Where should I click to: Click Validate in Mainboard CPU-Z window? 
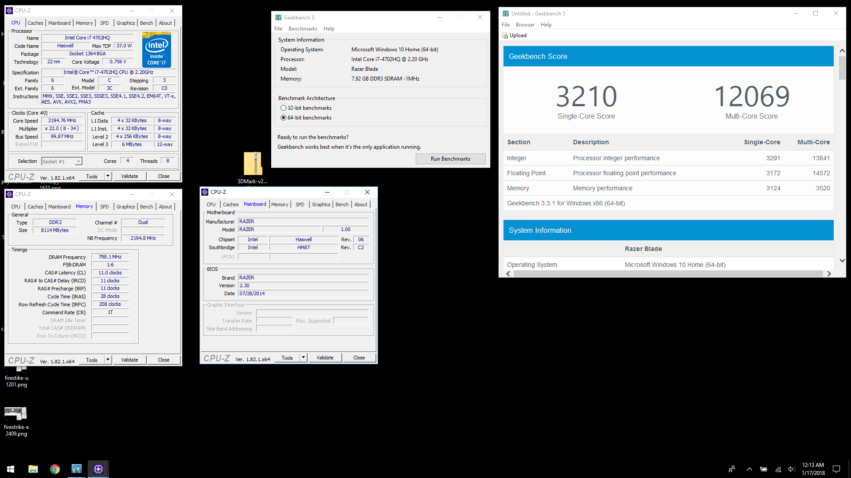325,358
